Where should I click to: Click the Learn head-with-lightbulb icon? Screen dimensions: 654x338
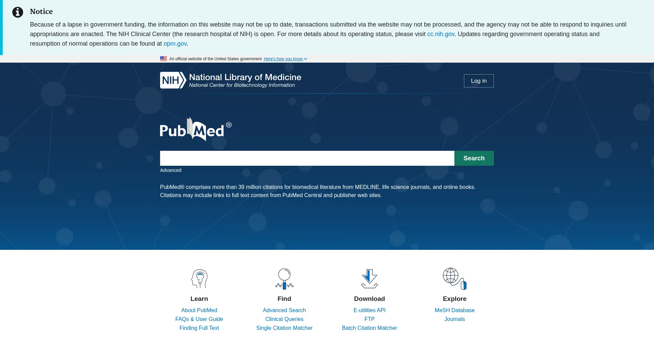(199, 279)
